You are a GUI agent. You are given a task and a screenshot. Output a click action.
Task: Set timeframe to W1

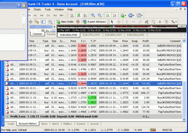point(55,15)
